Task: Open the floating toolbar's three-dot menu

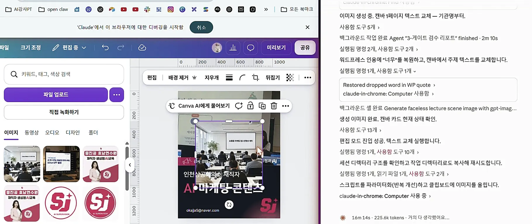Action: [285, 106]
